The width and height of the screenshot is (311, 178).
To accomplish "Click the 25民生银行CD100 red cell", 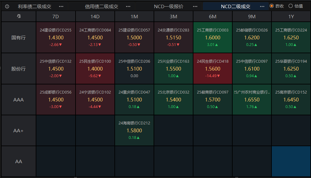I will click(x=95, y=68).
